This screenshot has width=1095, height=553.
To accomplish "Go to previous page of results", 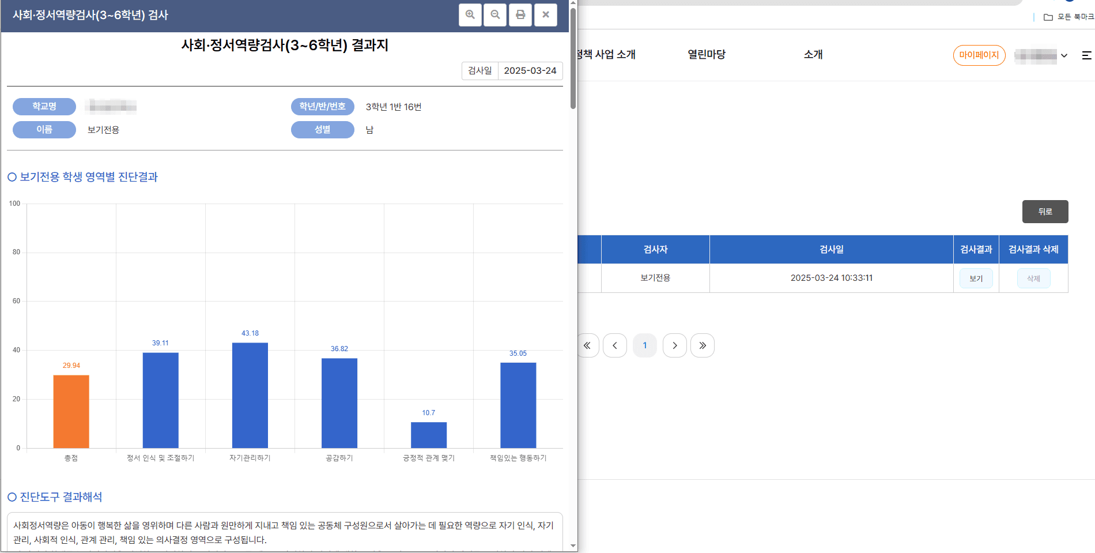I will tap(615, 345).
